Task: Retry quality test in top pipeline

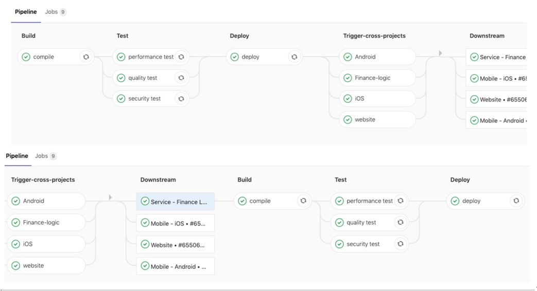Action: [x=181, y=78]
